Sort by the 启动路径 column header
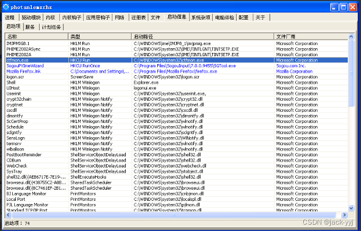 [203, 37]
